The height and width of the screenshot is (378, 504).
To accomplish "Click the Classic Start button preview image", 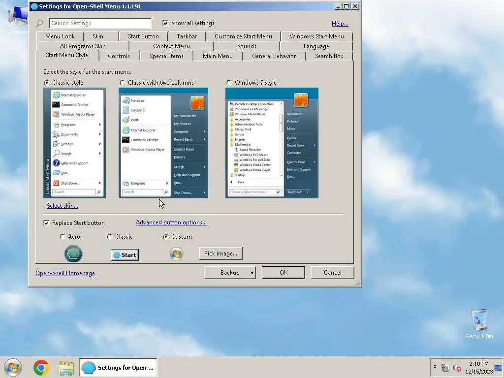I will click(125, 255).
